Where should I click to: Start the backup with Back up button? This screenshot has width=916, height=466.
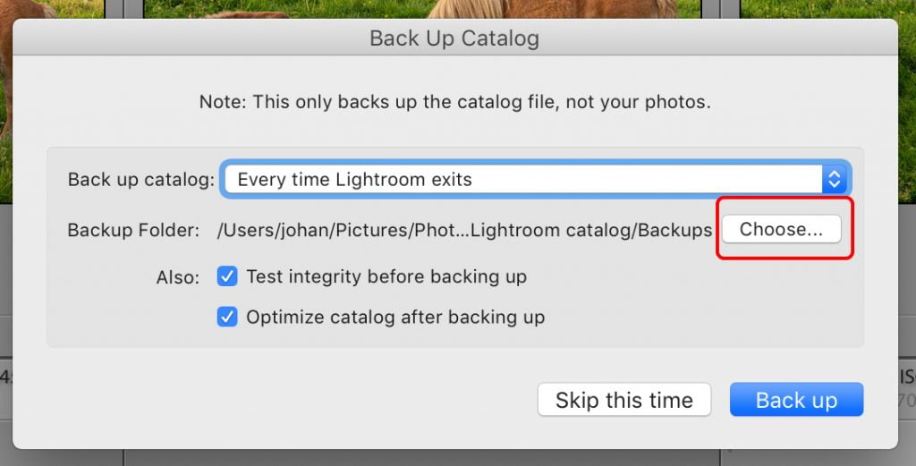click(x=796, y=400)
